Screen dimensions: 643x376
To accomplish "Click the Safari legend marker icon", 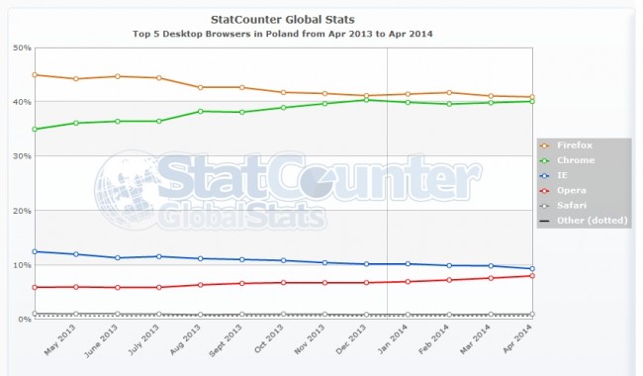I will [545, 206].
